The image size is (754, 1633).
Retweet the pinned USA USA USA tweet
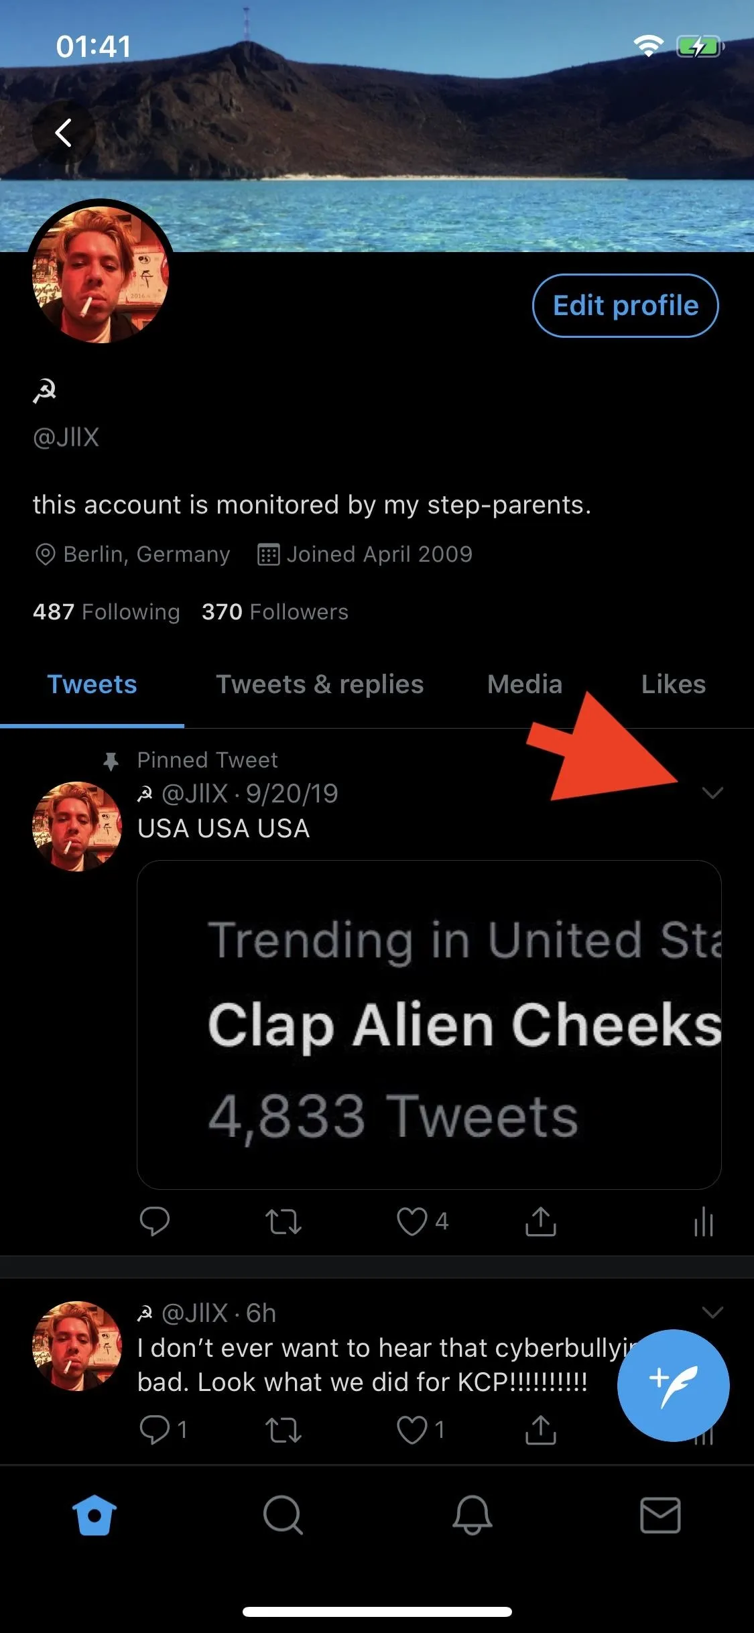click(x=283, y=1221)
